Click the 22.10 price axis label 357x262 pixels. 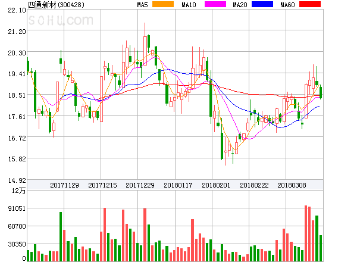click(x=17, y=10)
